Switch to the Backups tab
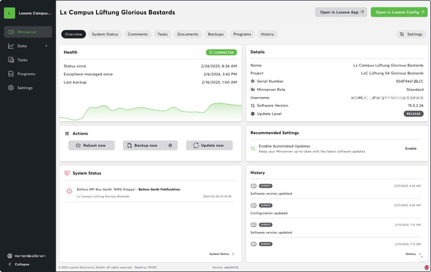Viewport: 431px width, 272px height. pyautogui.click(x=216, y=34)
